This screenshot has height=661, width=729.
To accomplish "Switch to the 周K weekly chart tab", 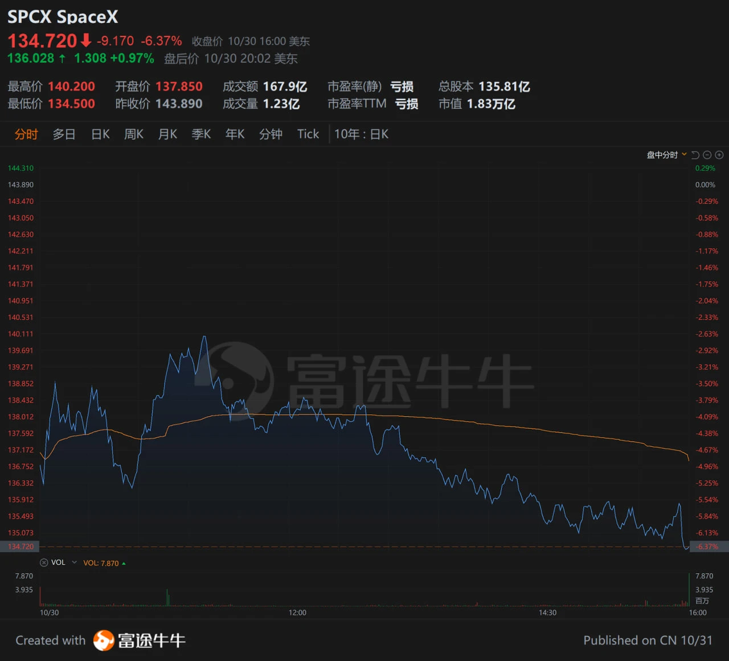I will click(x=134, y=134).
